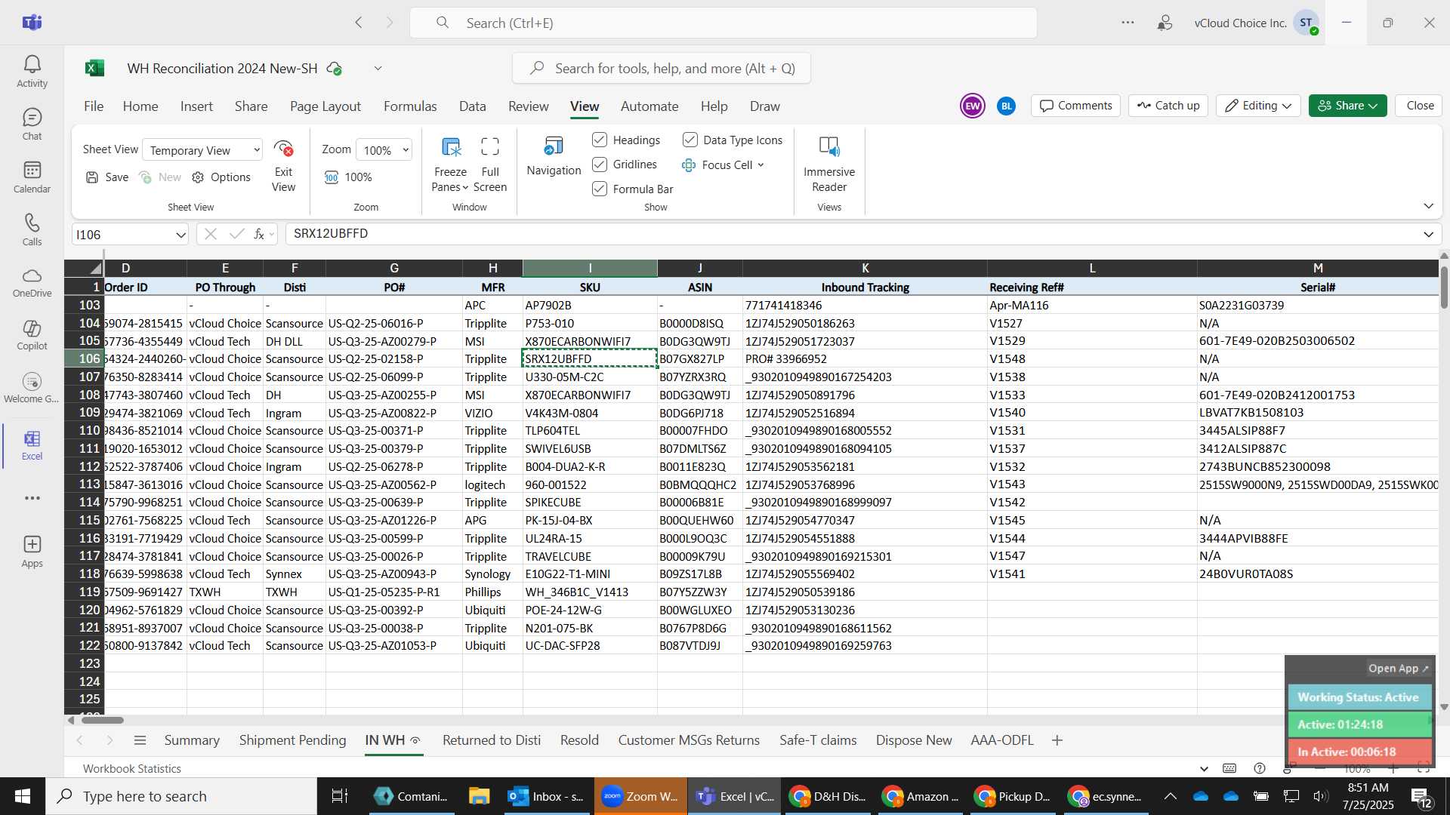Open the Sheet View Temporary View dropdown
The image size is (1450, 815).
[202, 150]
